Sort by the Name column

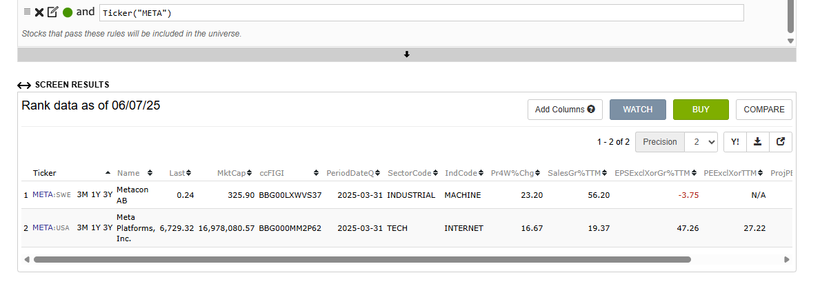(x=134, y=172)
